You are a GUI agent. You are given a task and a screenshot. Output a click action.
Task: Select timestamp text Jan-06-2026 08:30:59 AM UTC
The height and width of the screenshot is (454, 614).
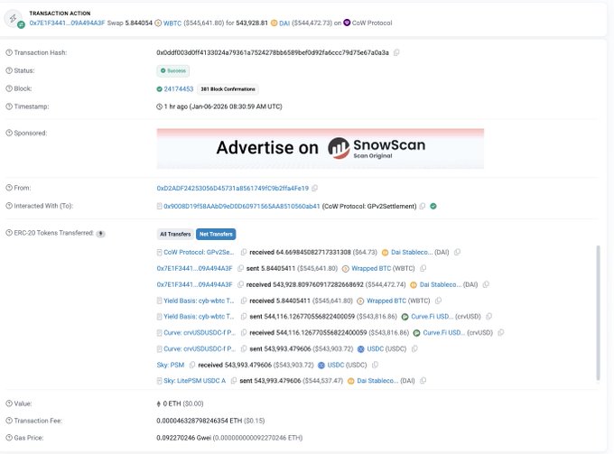point(235,107)
